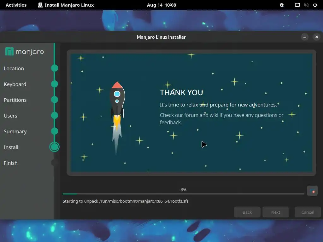The height and width of the screenshot is (242, 323).
Task: Open the power menu icon
Action: pos(315,5)
